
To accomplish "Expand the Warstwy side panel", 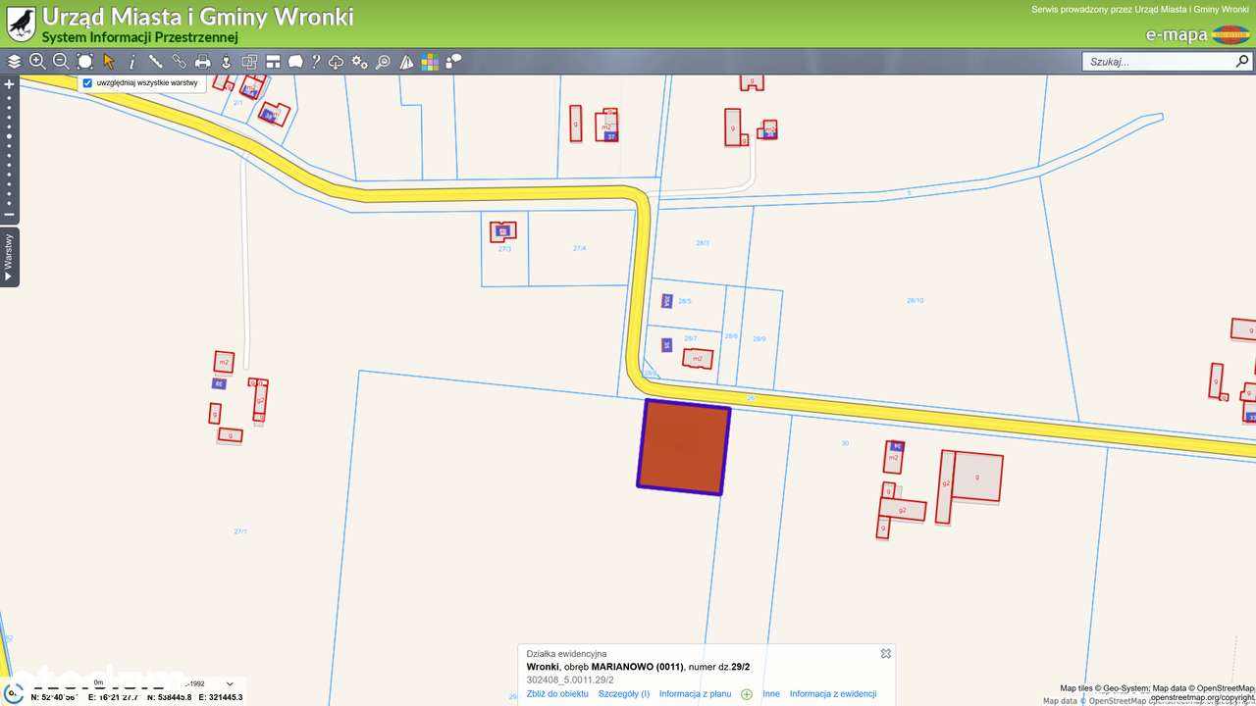I will (x=10, y=257).
